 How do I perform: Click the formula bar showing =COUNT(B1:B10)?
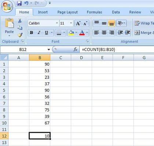coord(117,50)
